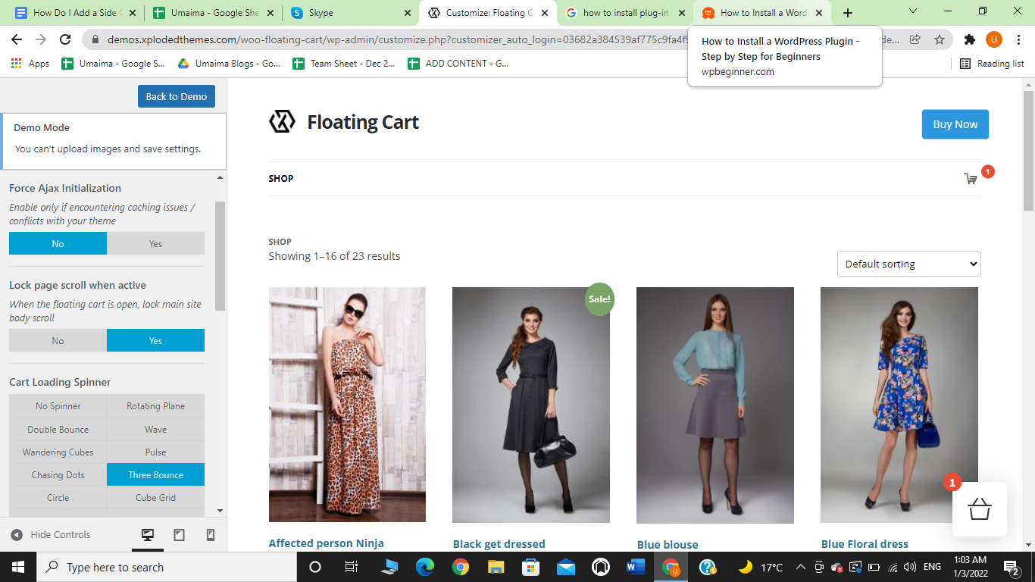Expand hidden system tray icons

pos(800,567)
